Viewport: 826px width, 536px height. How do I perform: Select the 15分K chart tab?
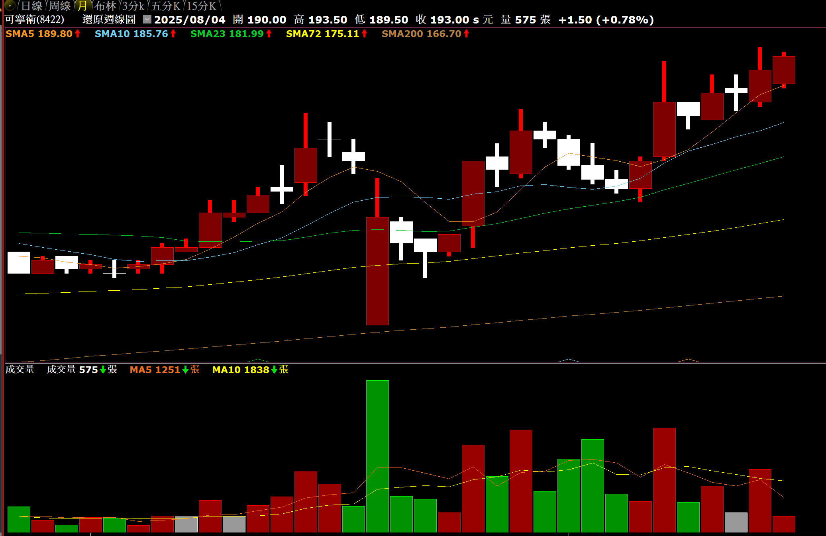(202, 6)
